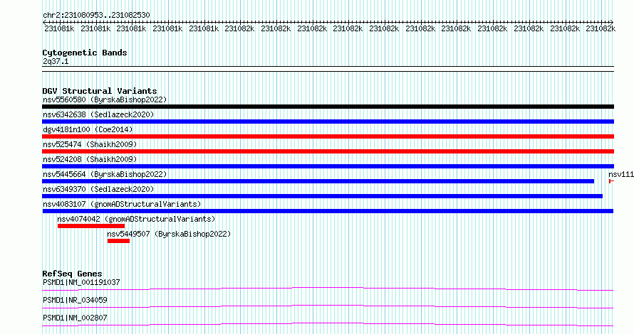Click the magenta PSMD1|NM_001191037 transcript line
634x334 pixels.
pyautogui.click(x=328, y=289)
